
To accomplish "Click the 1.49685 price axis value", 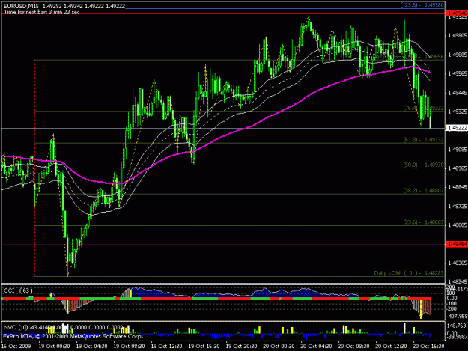I will tap(457, 55).
